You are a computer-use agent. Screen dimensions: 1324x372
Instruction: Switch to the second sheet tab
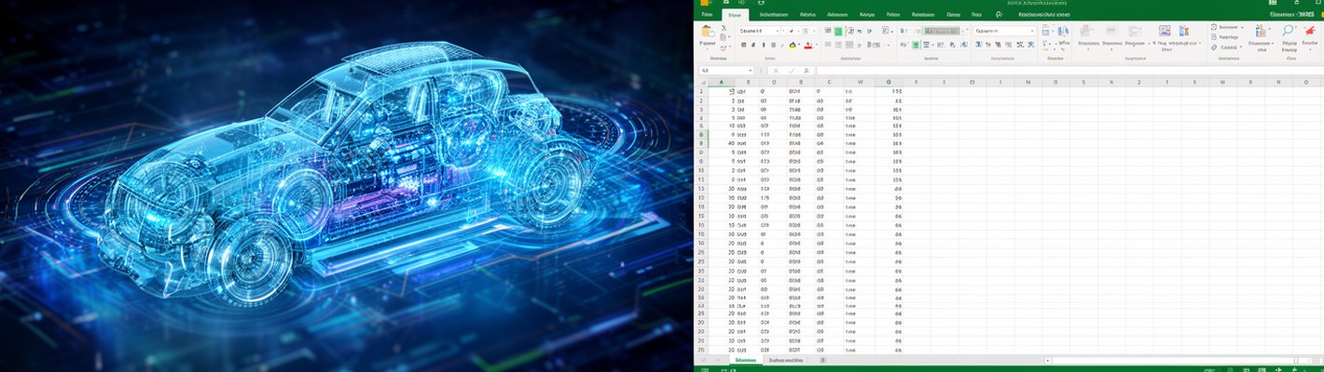tap(786, 359)
